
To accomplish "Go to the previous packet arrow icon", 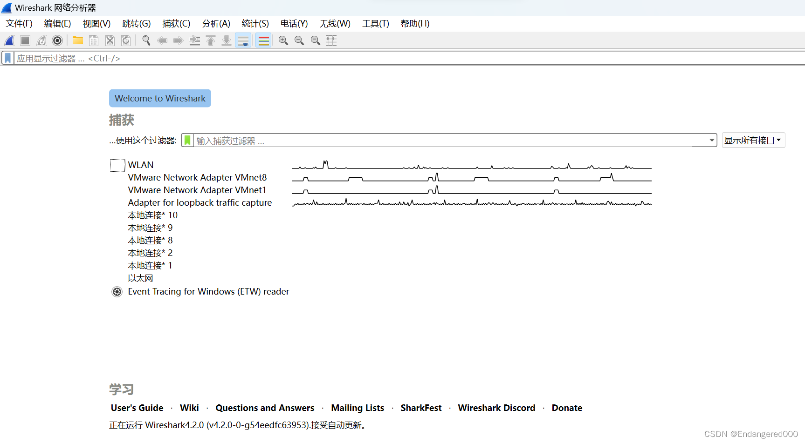I will click(x=162, y=41).
